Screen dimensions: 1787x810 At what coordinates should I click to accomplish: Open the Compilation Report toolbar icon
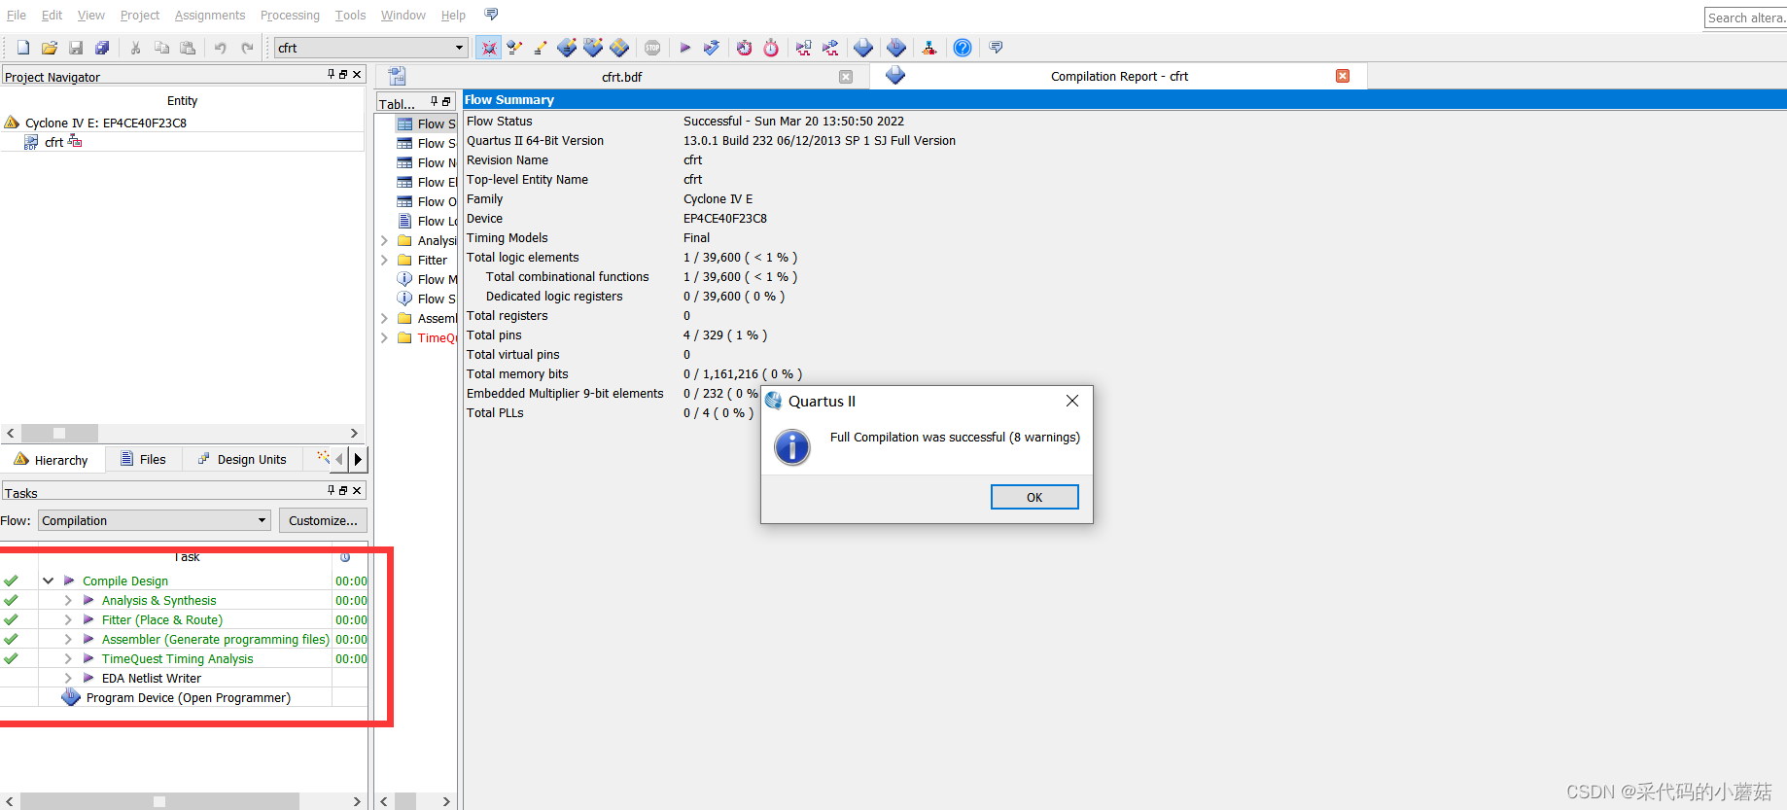point(863,48)
